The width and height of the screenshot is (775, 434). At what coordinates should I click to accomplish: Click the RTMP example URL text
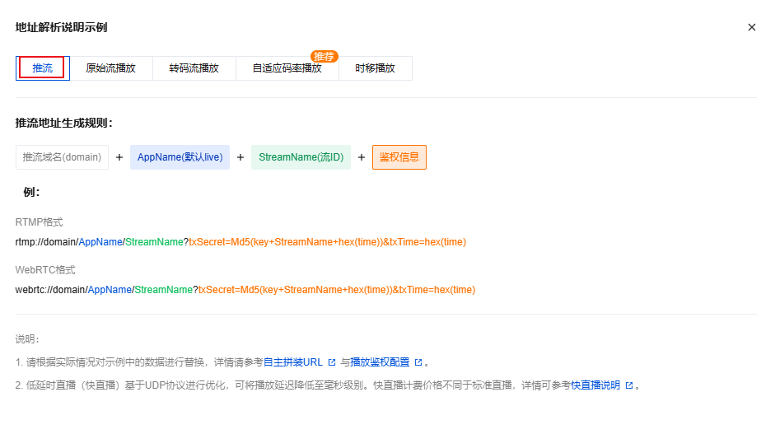(240, 242)
